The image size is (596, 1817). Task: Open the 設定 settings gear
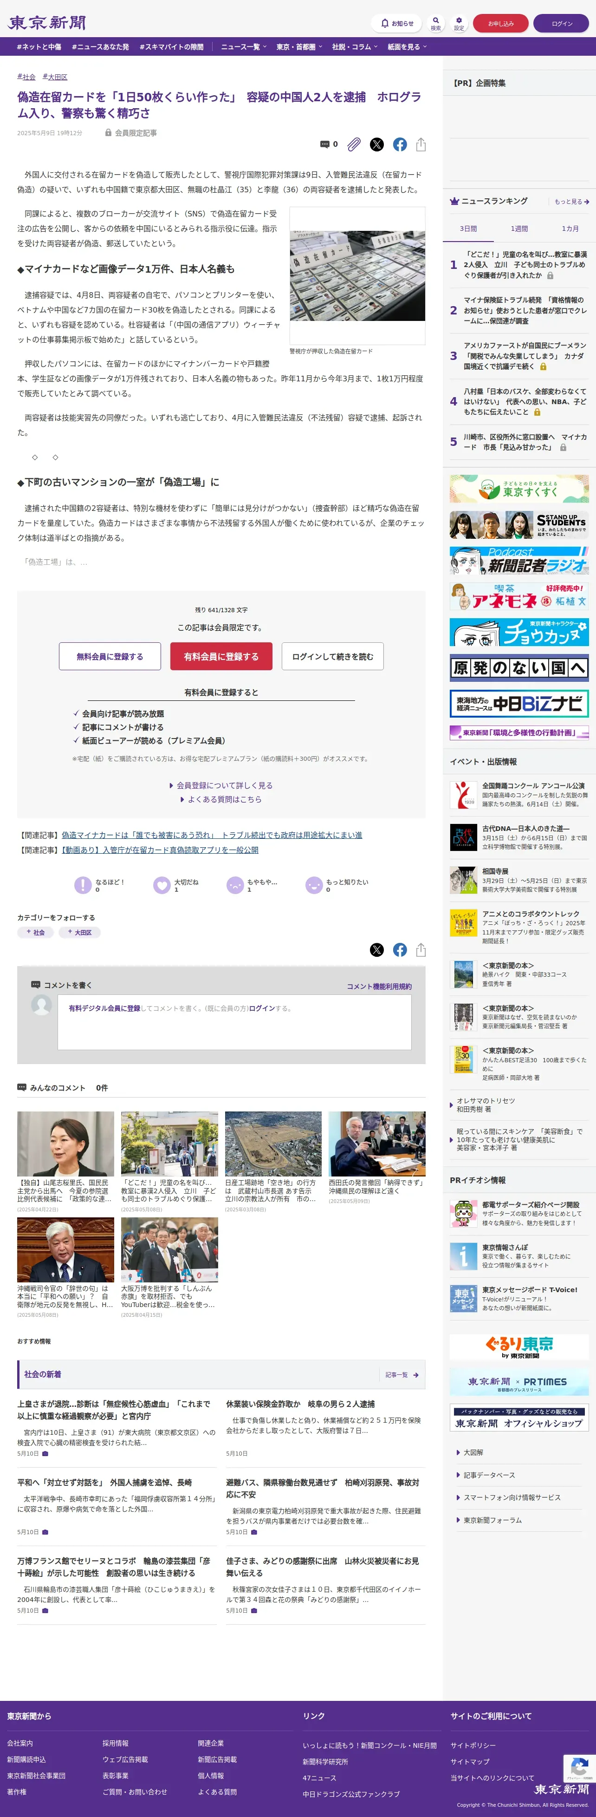(459, 23)
